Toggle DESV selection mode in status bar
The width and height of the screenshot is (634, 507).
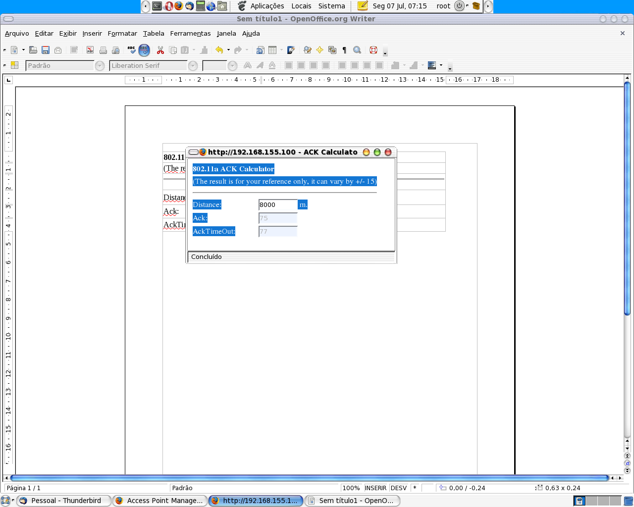click(399, 488)
